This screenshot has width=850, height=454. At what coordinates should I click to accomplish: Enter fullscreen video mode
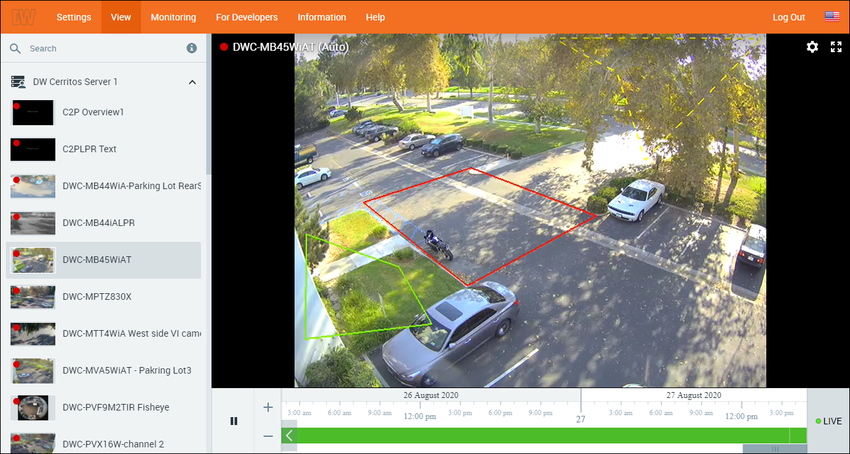[836, 47]
